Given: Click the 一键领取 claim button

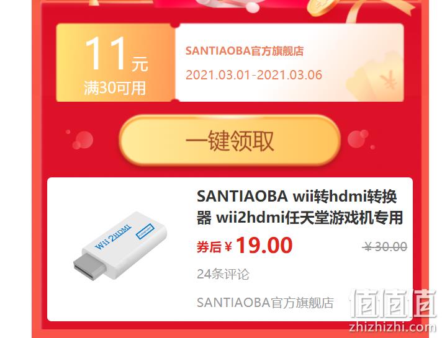Looking at the screenshot, I should (230, 140).
